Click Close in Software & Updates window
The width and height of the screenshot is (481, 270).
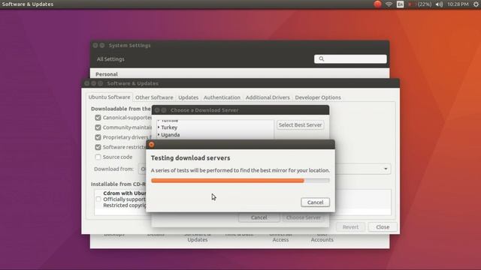383,227
